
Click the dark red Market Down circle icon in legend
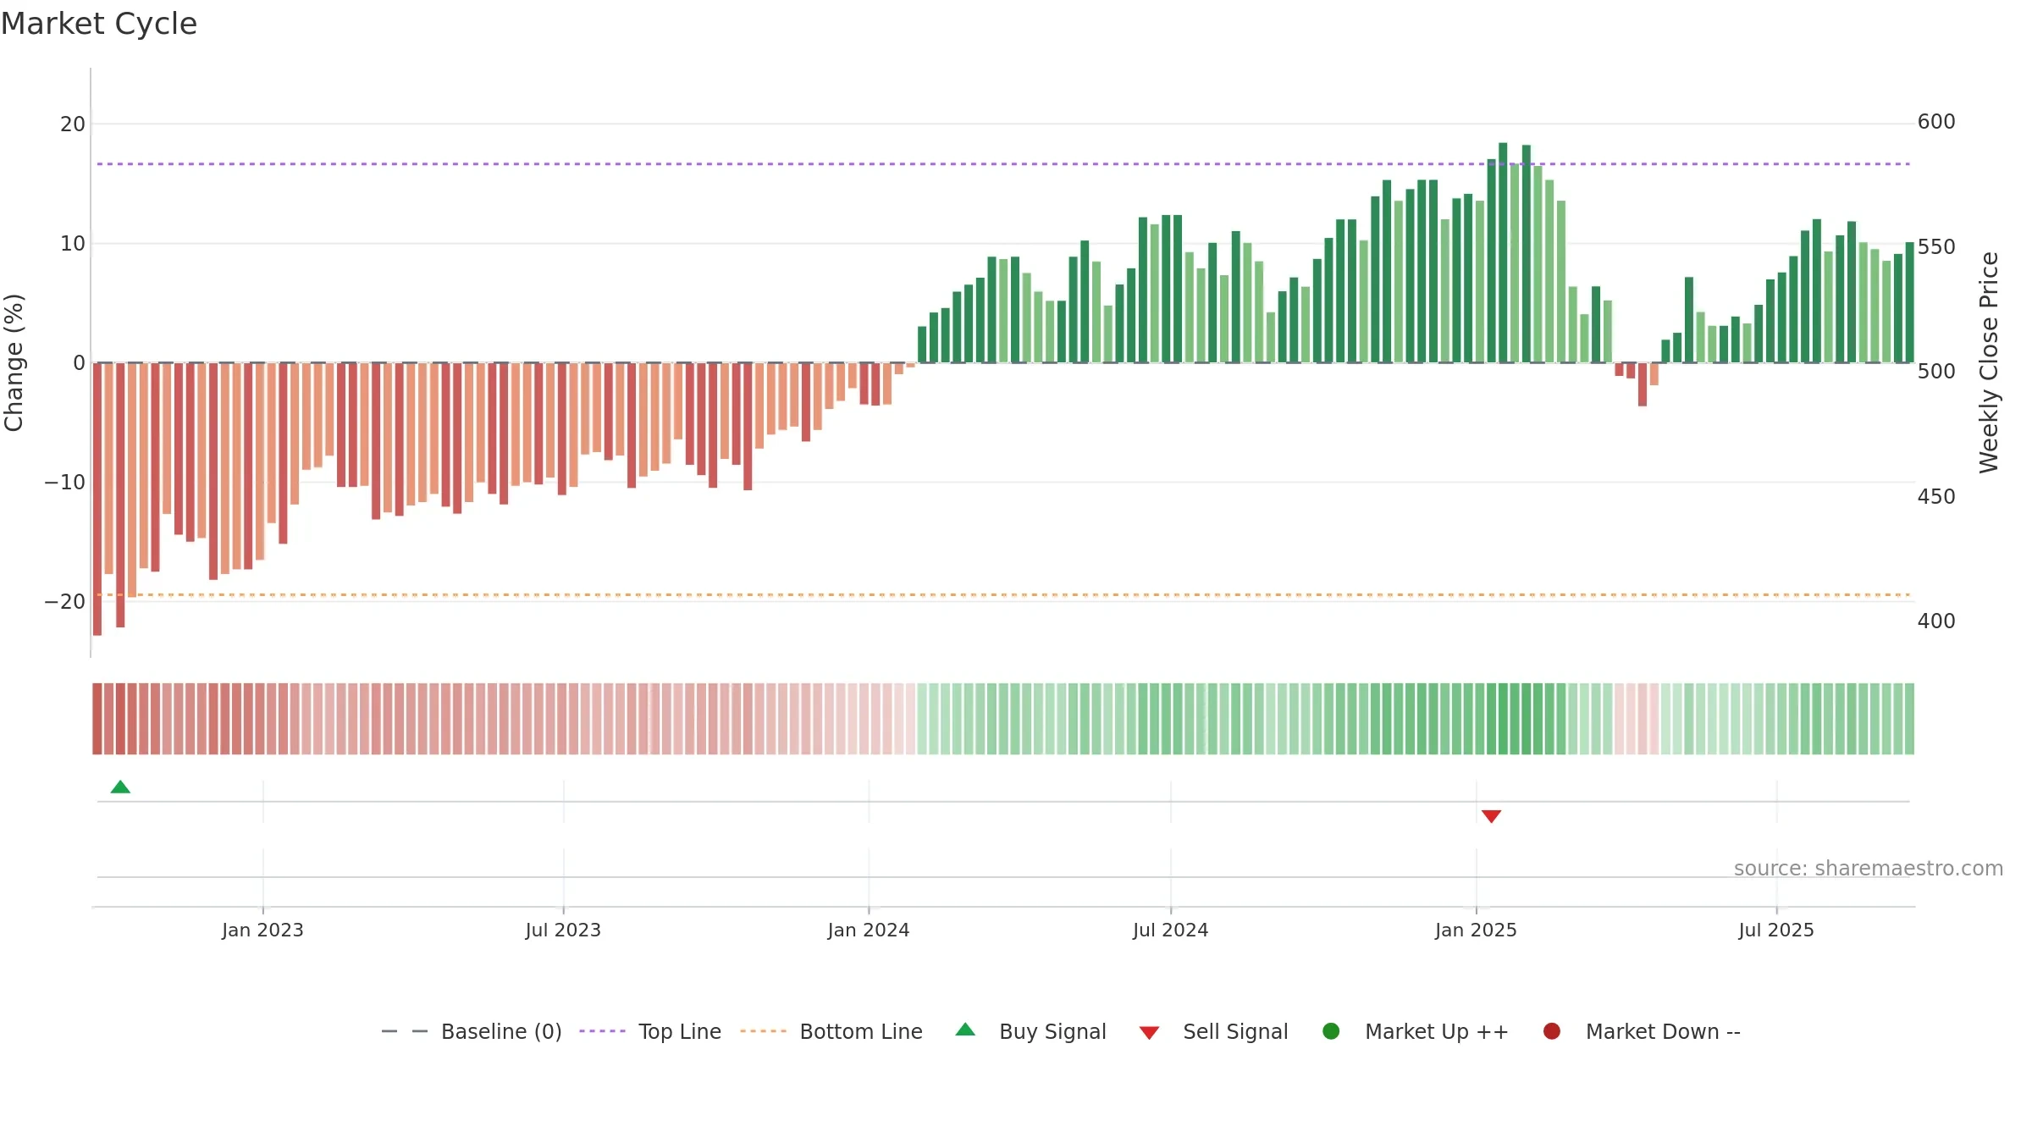[x=1552, y=1030]
